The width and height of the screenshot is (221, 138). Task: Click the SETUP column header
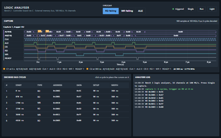96,85
